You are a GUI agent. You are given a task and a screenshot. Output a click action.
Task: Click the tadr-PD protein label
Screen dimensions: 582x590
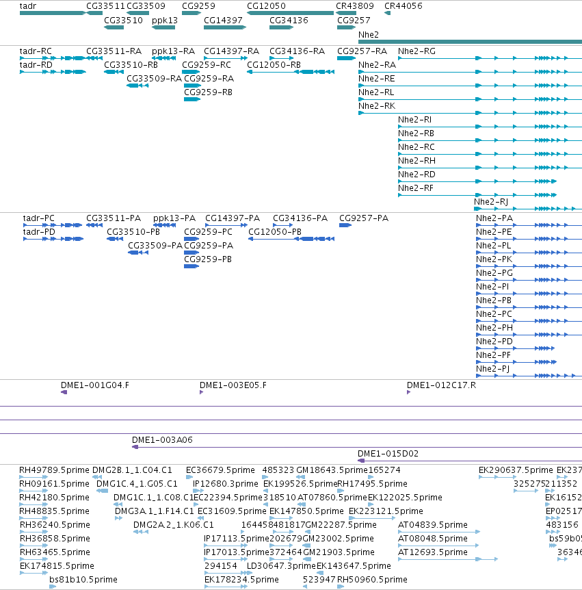coord(39,232)
